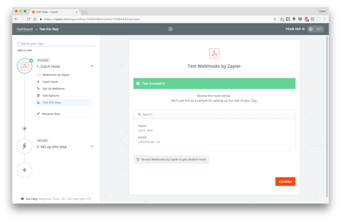Go to the Dashboard link
Image resolution: width=341 pixels, height=221 pixels.
25,29
